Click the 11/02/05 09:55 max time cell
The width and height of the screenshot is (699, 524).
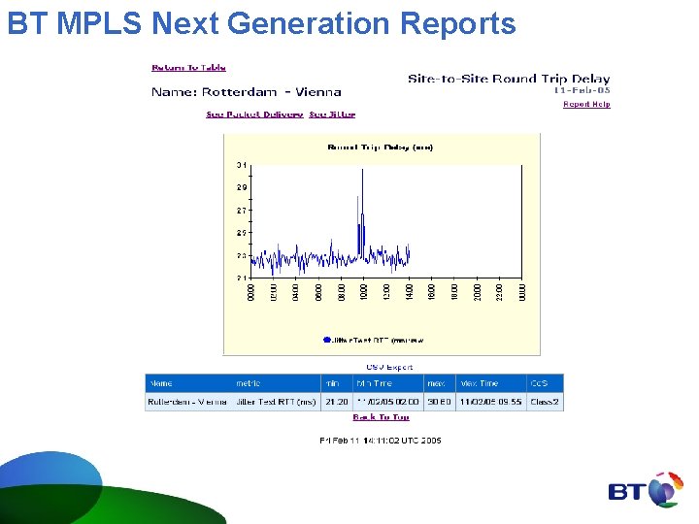pyautogui.click(x=490, y=402)
